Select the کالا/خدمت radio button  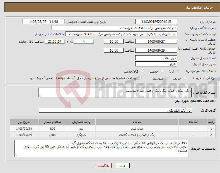(x=142, y=71)
